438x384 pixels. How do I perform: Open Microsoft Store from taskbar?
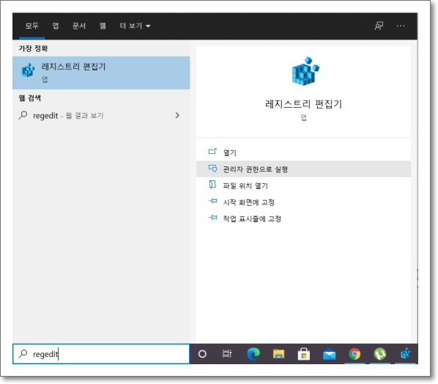pyautogui.click(x=304, y=354)
